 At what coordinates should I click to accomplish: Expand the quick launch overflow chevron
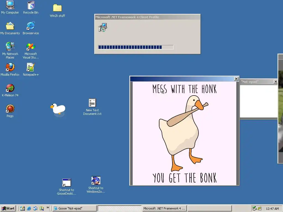click(48, 208)
